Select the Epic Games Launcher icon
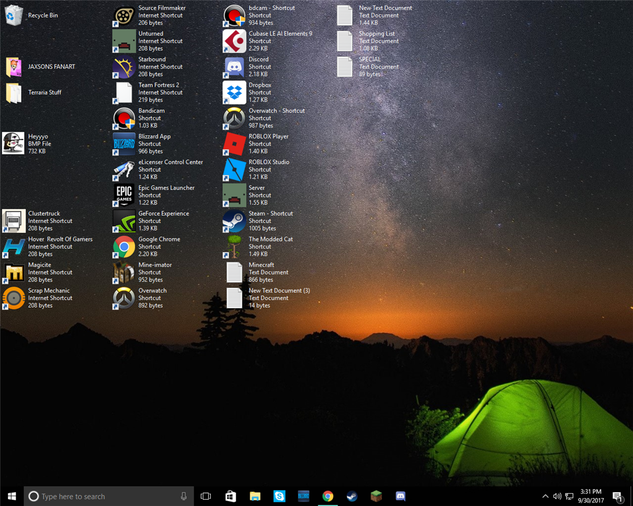This screenshot has width=633, height=506. point(124,195)
